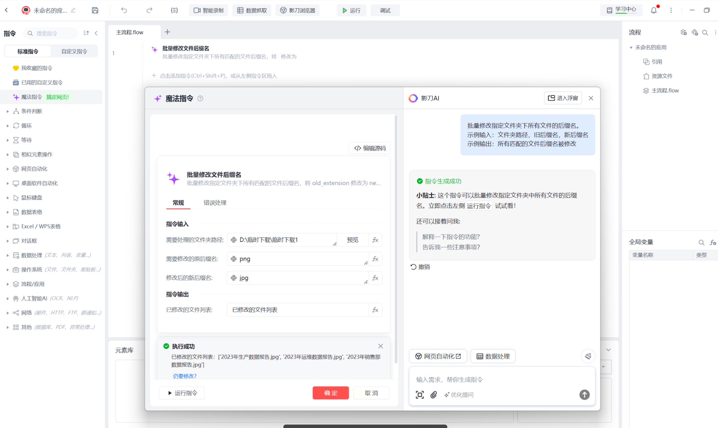The image size is (718, 428).
Task: Click the screenshot capture icon in chat box
Action: click(420, 395)
